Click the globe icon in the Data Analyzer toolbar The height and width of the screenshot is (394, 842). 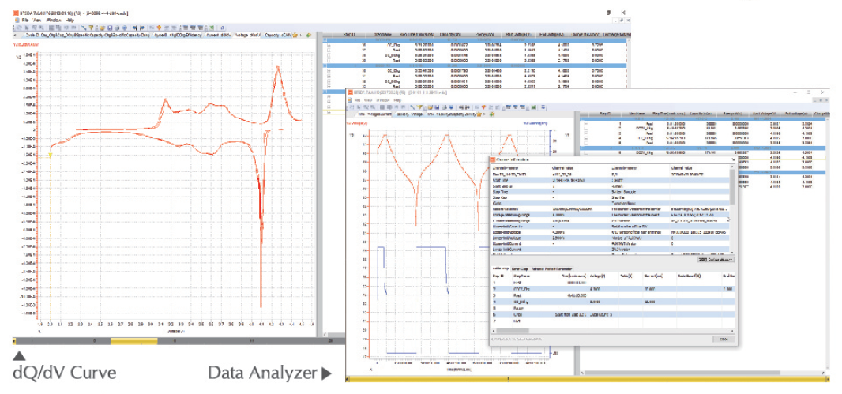pyautogui.click(x=451, y=107)
